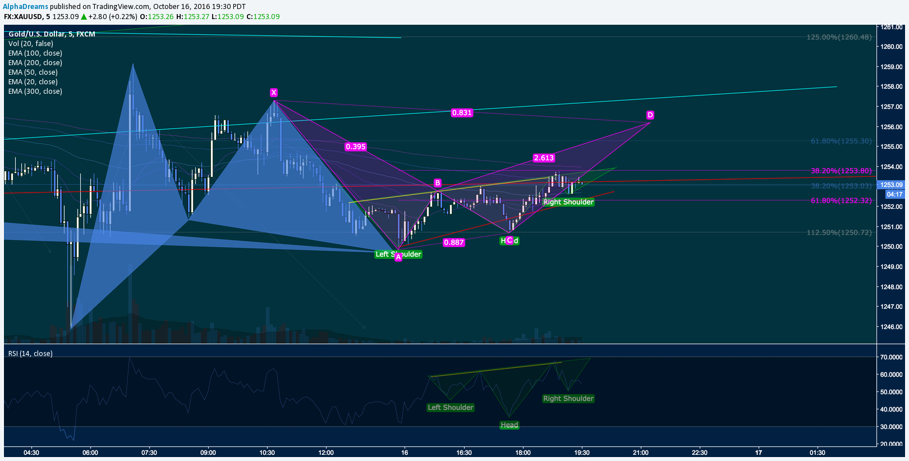Click the 0.831 ratio label
Image resolution: width=909 pixels, height=461 pixels.
click(462, 113)
